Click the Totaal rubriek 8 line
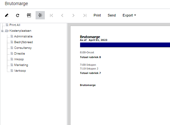 point(91,57)
